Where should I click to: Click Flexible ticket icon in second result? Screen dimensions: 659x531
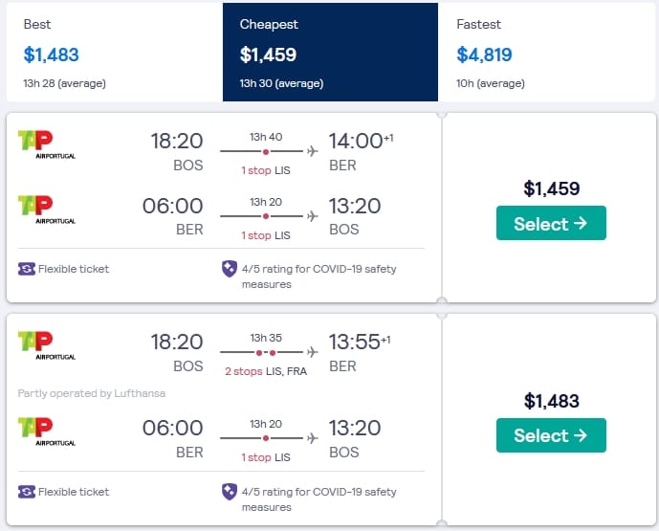[26, 492]
